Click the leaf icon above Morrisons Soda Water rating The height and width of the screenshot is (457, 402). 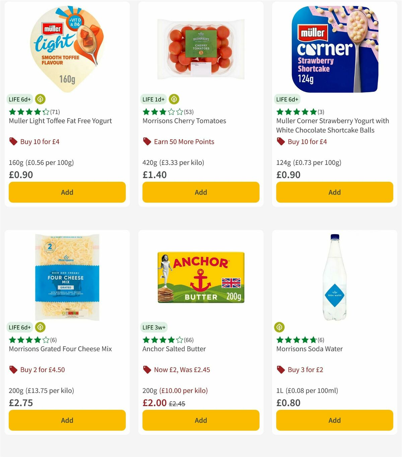point(280,327)
